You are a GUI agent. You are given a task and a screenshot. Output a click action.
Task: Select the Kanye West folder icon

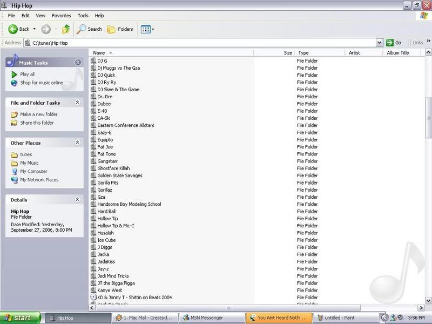pyautogui.click(x=93, y=290)
